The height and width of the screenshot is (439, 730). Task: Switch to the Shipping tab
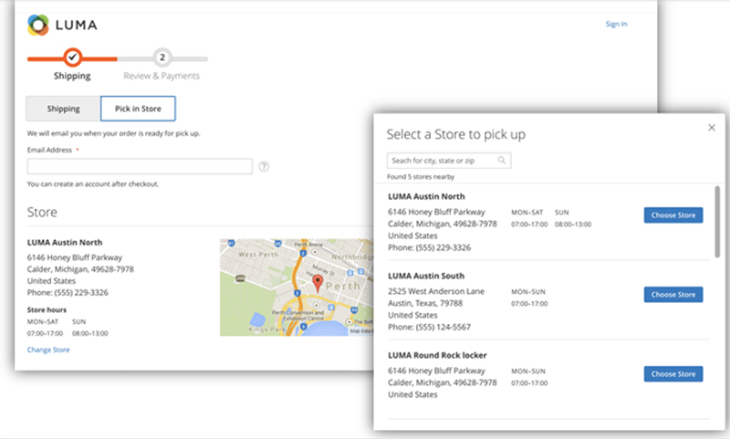point(63,109)
